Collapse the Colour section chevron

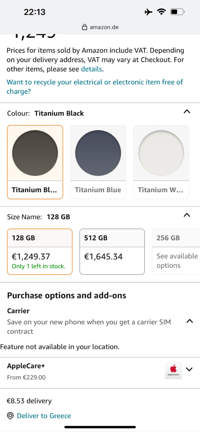click(187, 112)
